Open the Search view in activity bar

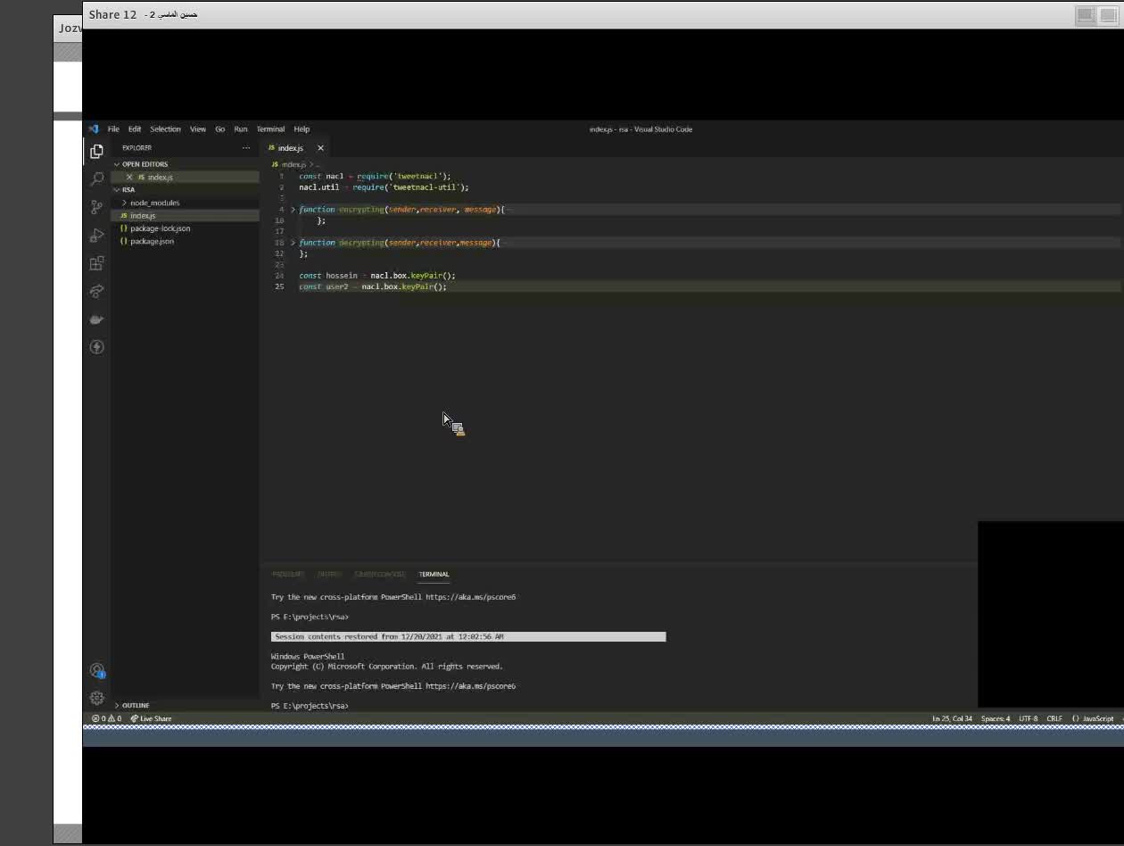click(97, 179)
